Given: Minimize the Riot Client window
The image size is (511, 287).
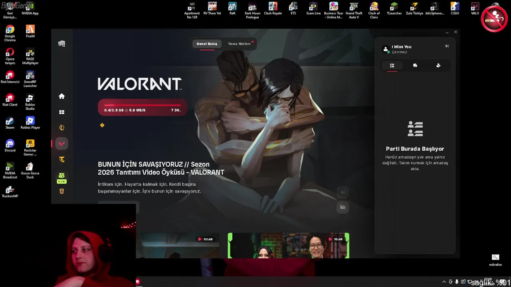Looking at the screenshot, I should 447,32.
